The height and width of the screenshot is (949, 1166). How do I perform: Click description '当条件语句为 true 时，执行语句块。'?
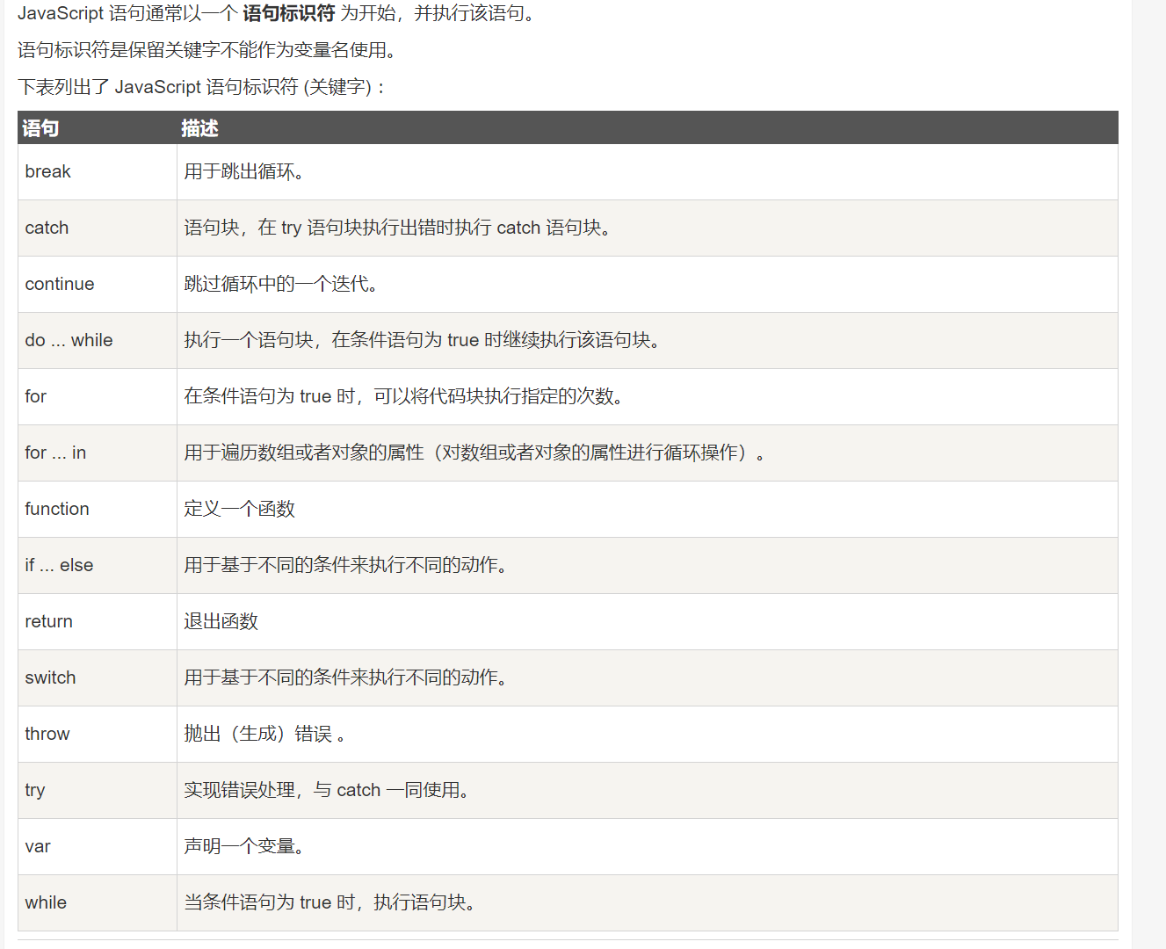pyautogui.click(x=330, y=902)
